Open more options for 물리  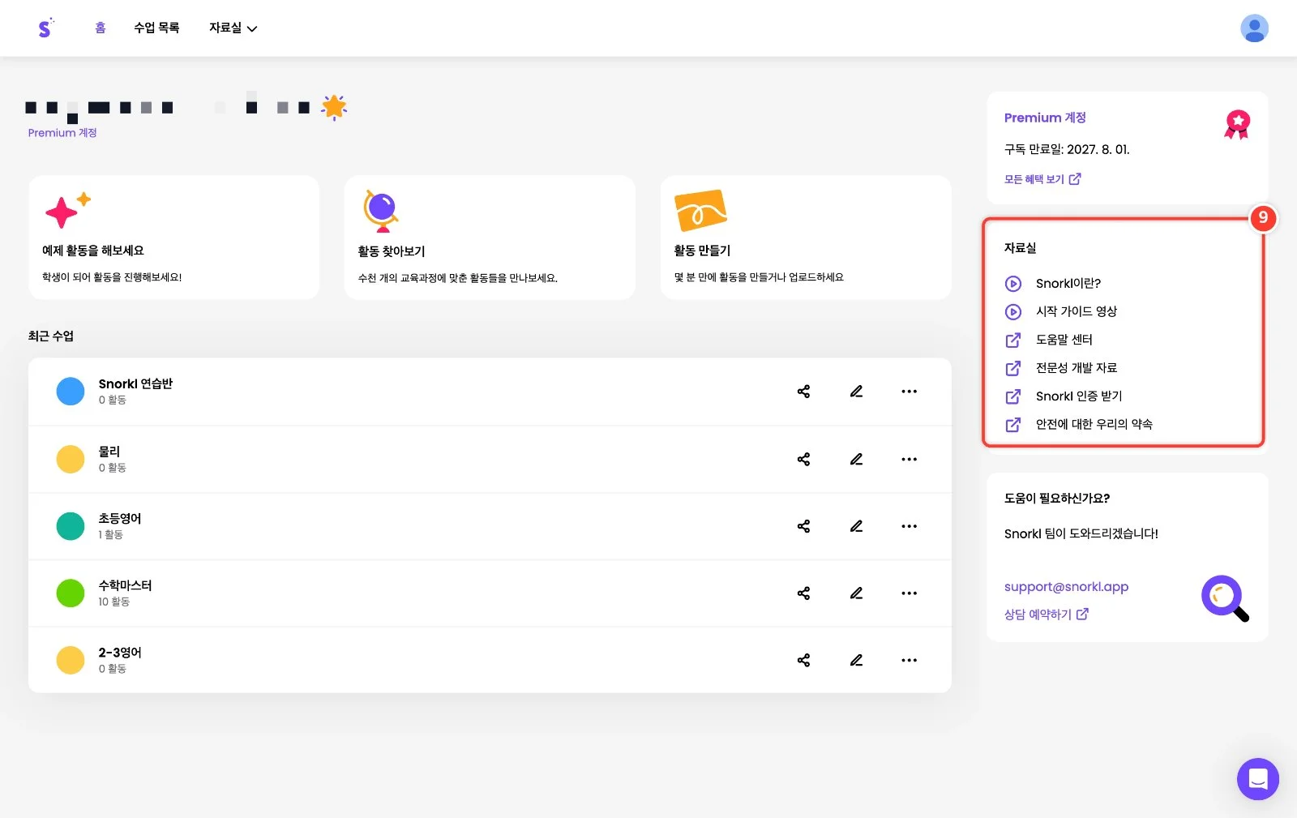point(909,459)
